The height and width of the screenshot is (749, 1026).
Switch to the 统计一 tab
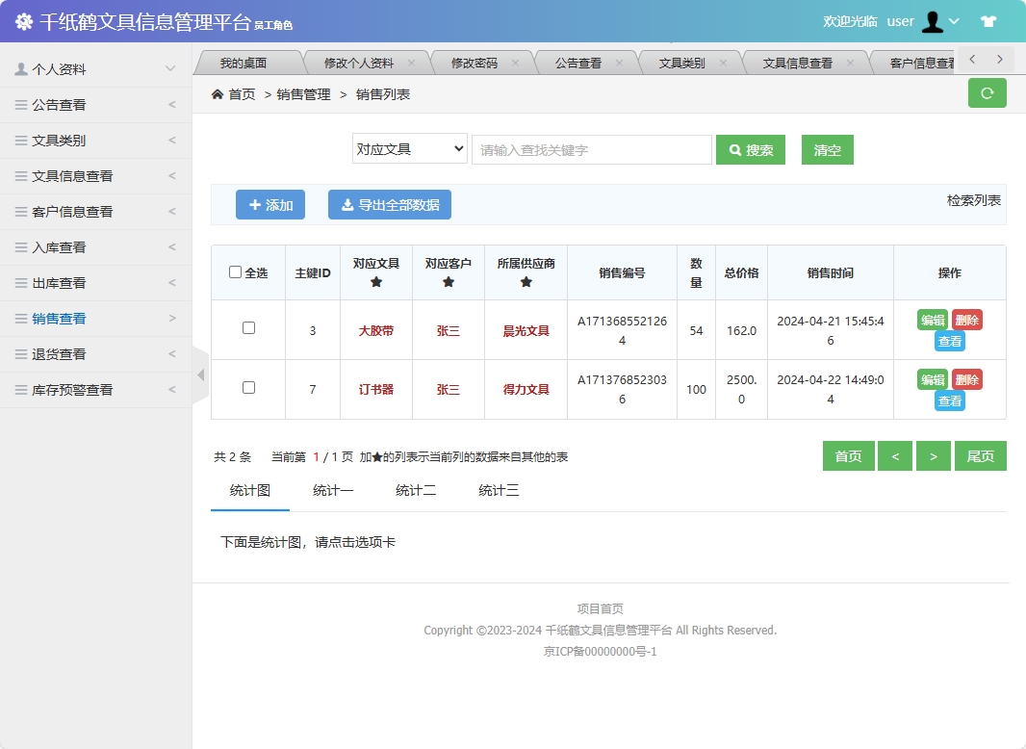coord(334,490)
